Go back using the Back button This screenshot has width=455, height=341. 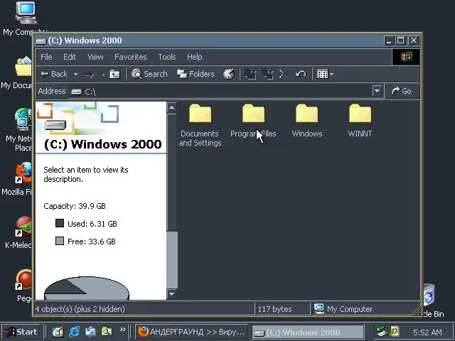click(54, 74)
